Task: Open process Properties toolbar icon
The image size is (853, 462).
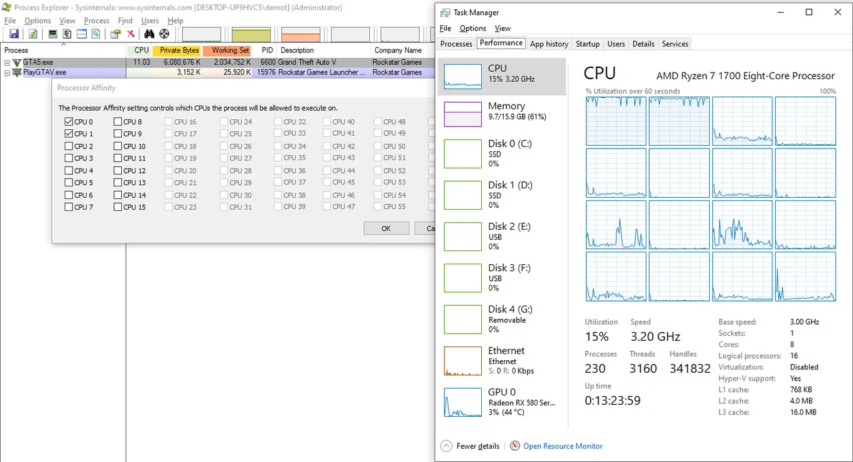Action: point(115,34)
